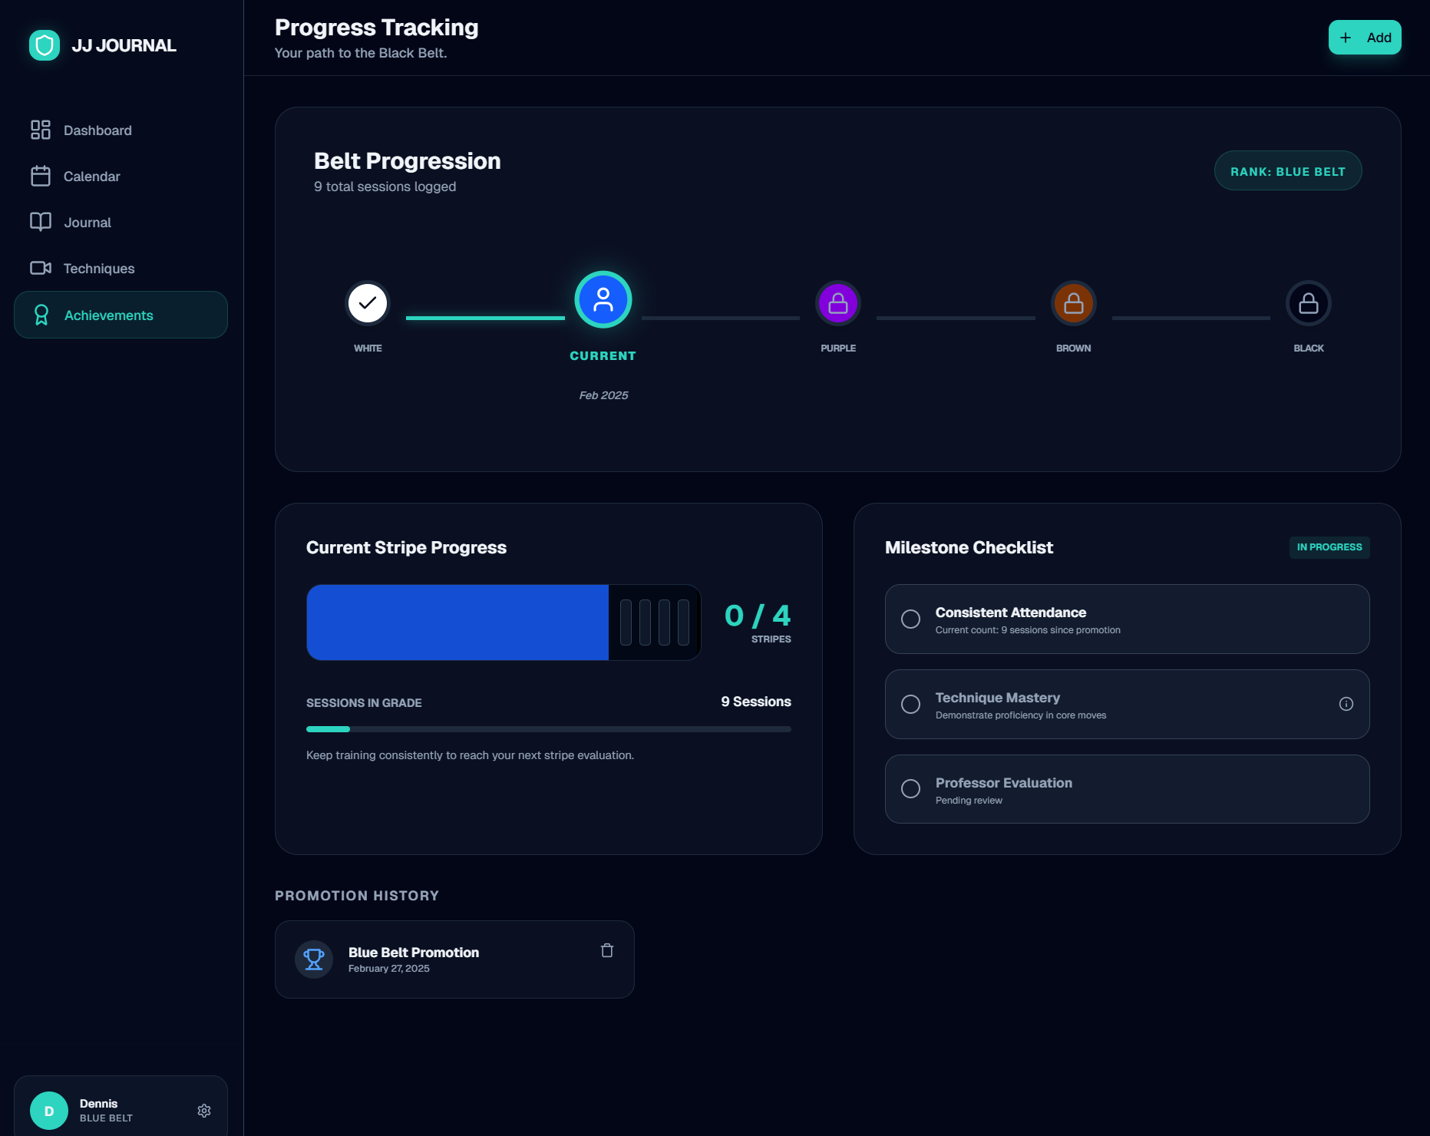
Task: Delete the Blue Belt Promotion entry
Action: [606, 950]
